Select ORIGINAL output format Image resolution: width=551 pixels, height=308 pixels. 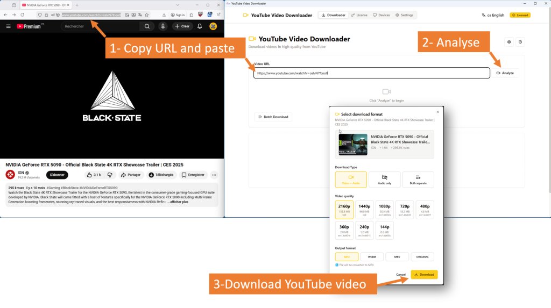coord(422,257)
